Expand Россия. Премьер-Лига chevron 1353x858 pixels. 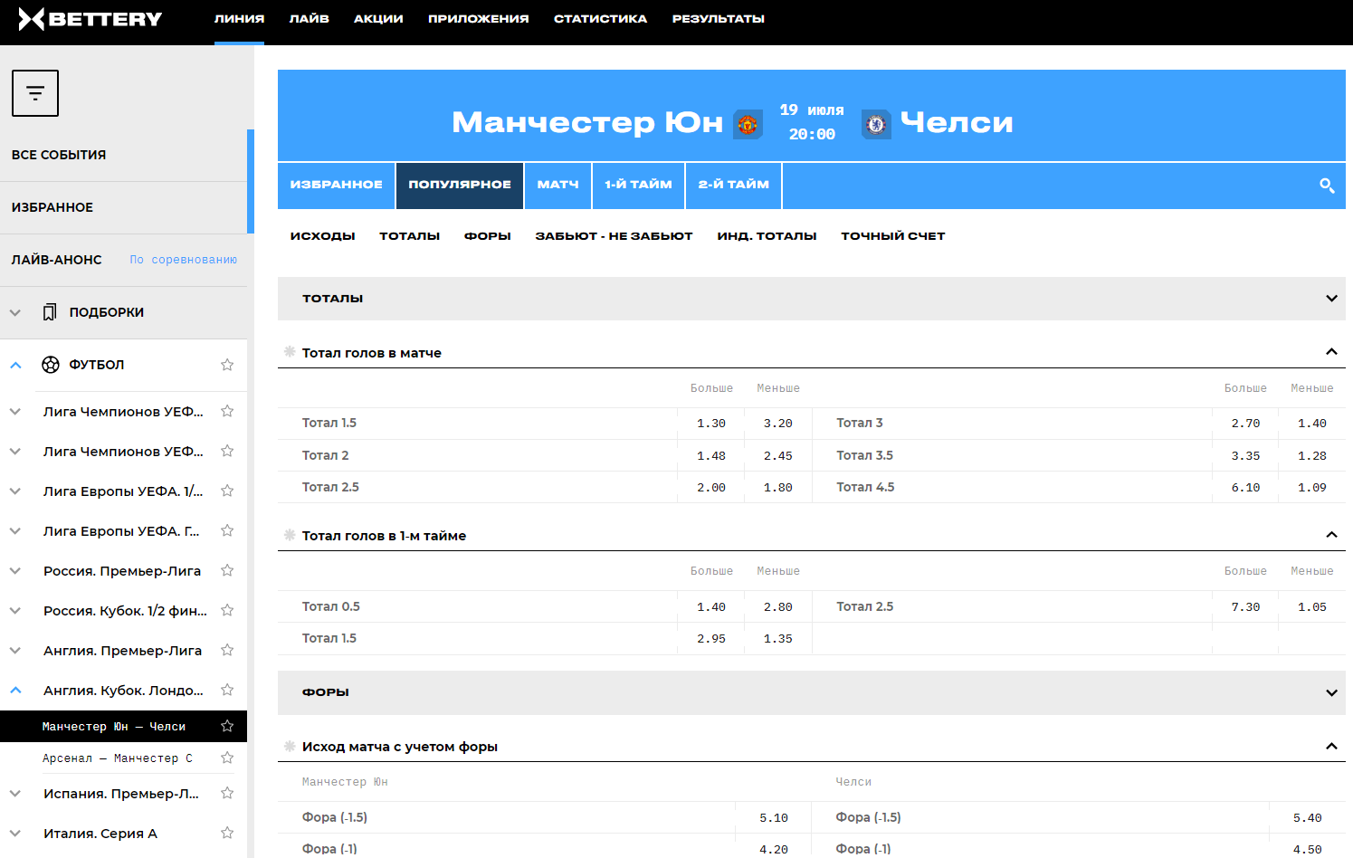pos(15,570)
